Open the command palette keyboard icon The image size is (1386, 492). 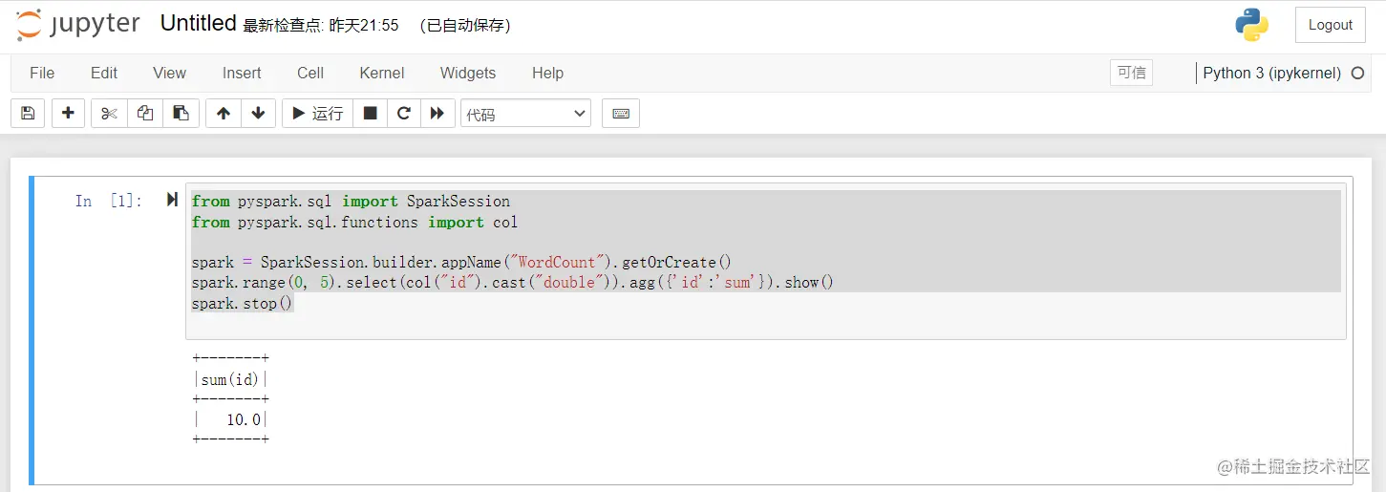point(621,114)
